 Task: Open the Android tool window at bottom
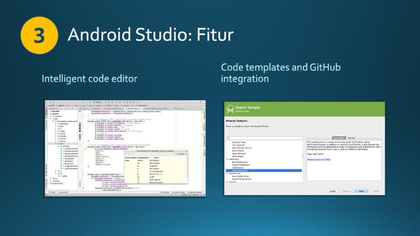[64, 193]
